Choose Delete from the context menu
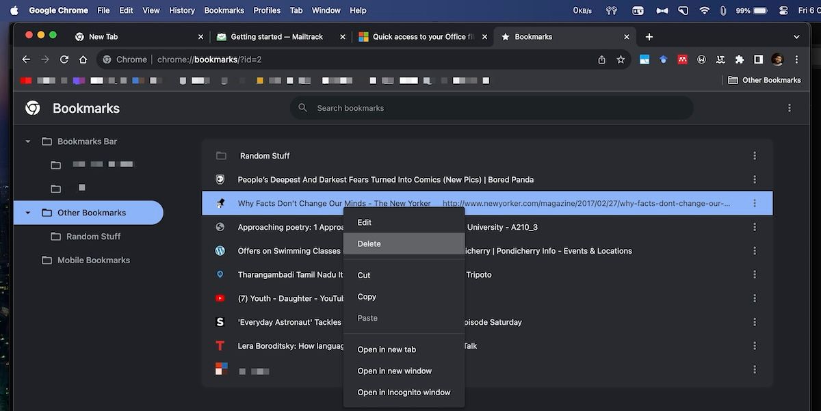Image resolution: width=821 pixels, height=411 pixels. (369, 243)
